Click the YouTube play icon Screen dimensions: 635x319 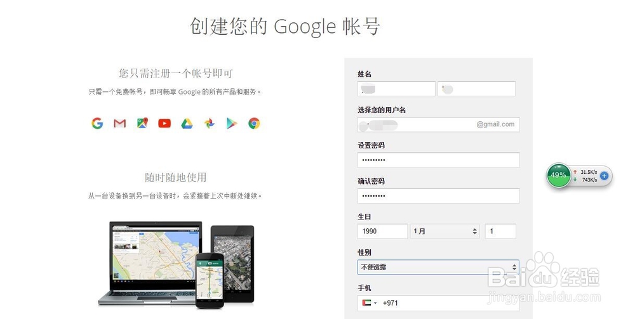point(164,123)
